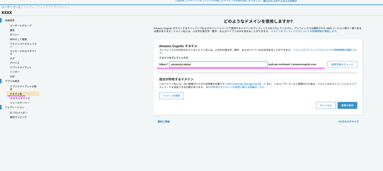Go to アプリクライアント page

point(21,67)
